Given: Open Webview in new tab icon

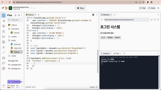Looking at the screenshot, I should click(158, 19).
